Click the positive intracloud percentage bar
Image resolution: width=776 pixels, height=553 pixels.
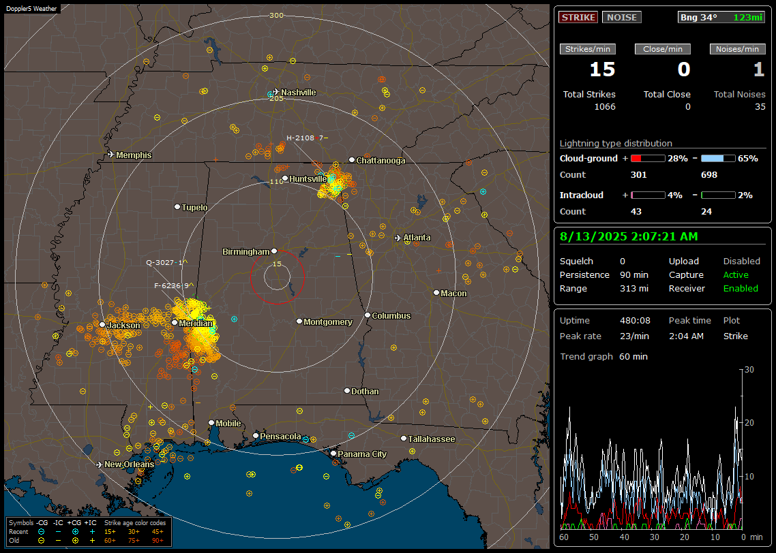coord(648,195)
